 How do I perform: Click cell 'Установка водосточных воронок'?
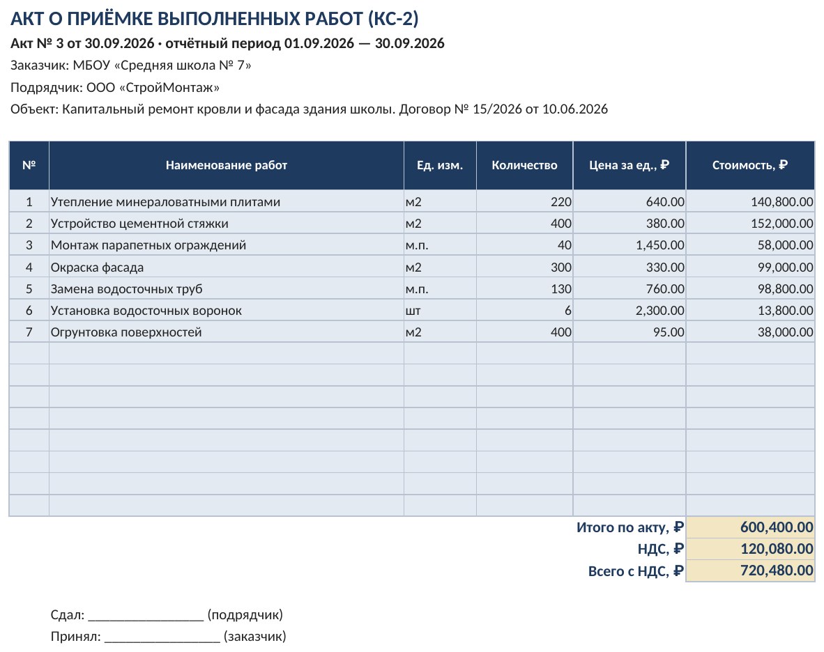click(227, 310)
